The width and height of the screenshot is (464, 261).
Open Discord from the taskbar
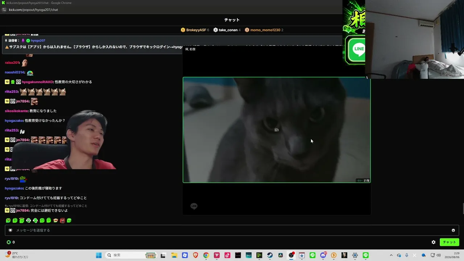point(323,255)
